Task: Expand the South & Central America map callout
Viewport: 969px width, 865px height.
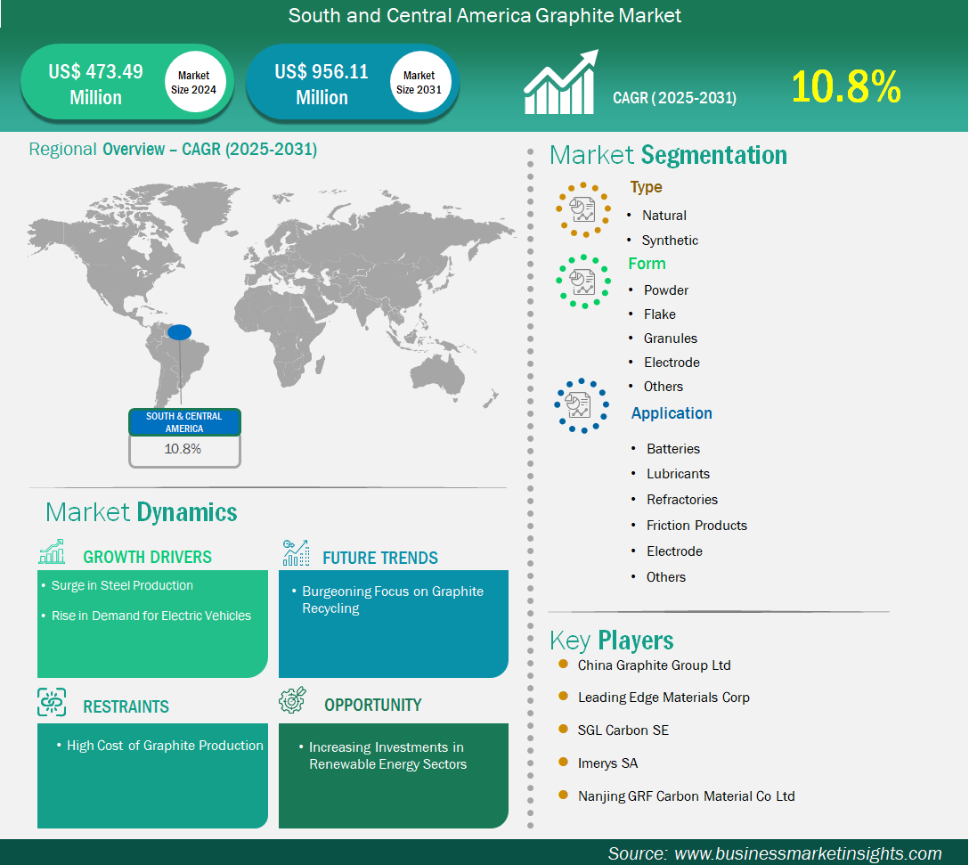Action: [x=184, y=434]
